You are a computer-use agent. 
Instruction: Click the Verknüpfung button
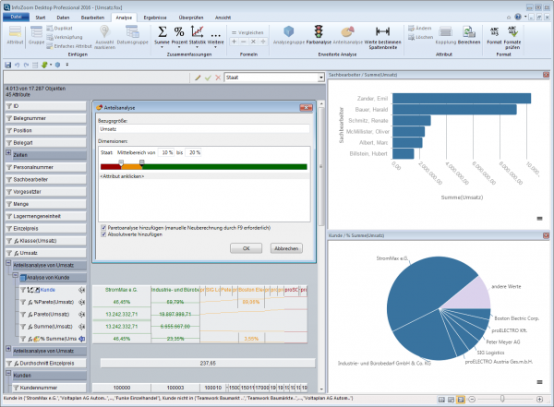coord(65,37)
